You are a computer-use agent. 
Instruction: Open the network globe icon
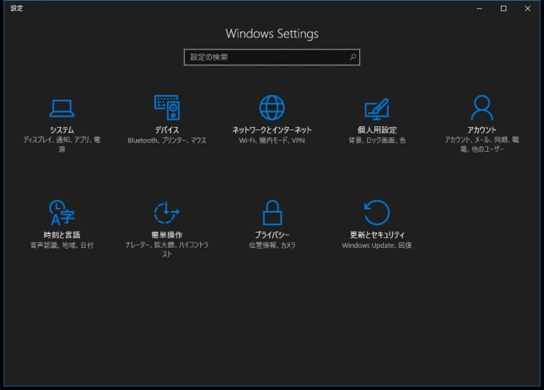point(272,107)
